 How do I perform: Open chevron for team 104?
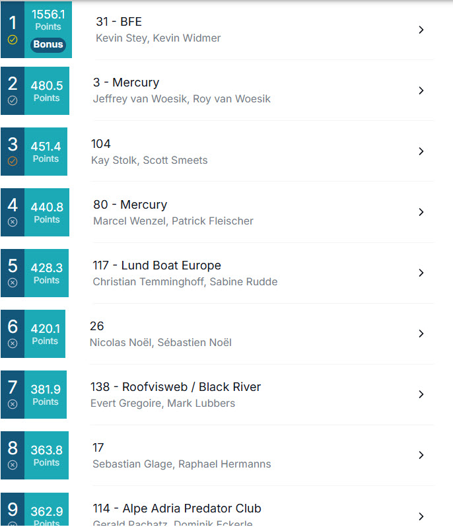(x=421, y=151)
